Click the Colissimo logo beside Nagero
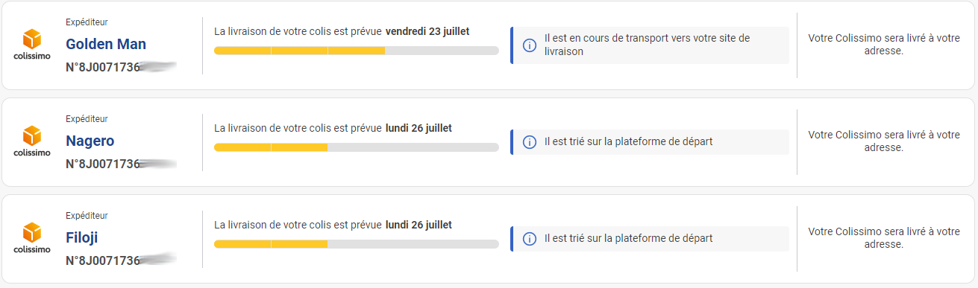 coord(32,141)
